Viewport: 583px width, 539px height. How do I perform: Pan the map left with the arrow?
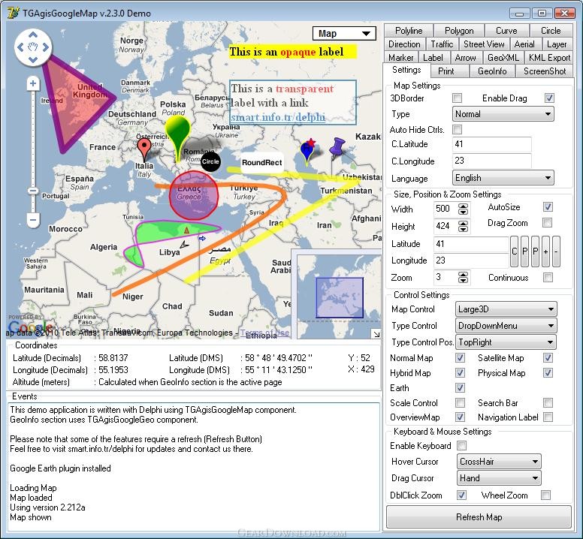20,47
